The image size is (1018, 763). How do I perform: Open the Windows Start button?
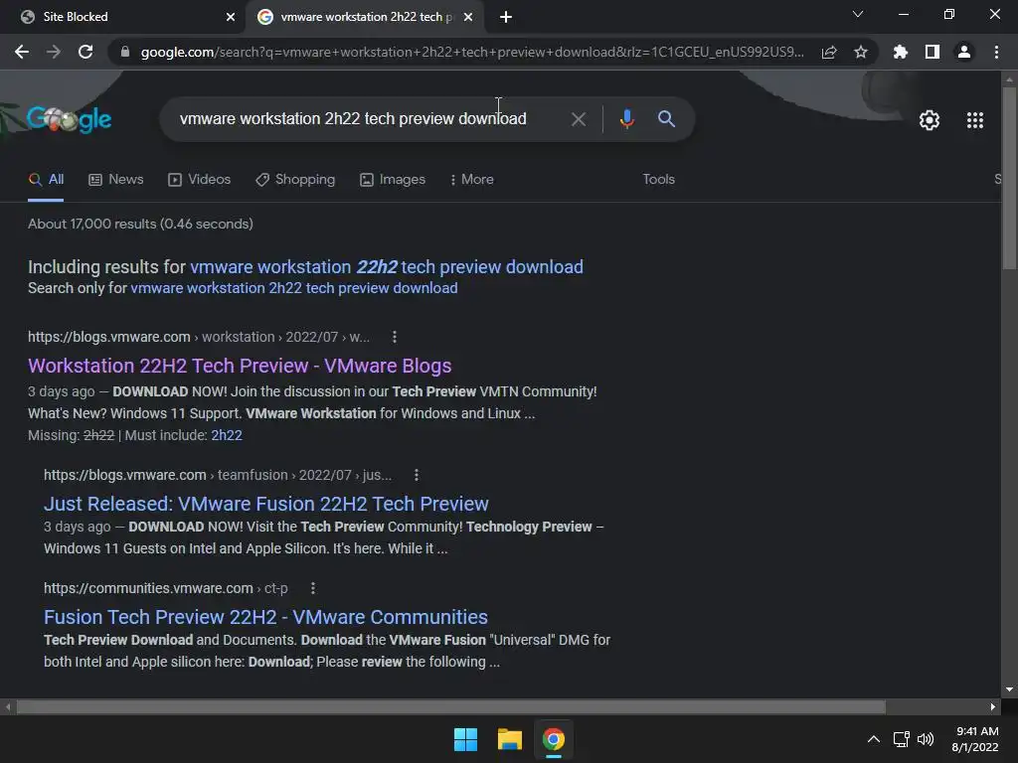click(465, 739)
